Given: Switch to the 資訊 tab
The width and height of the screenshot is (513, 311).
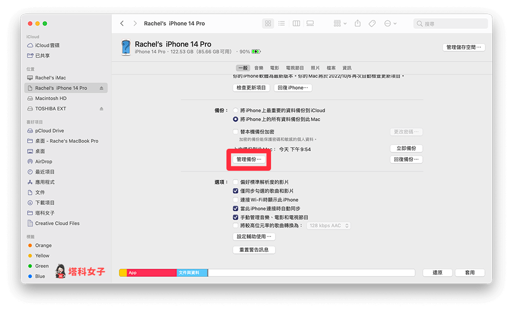Looking at the screenshot, I should pyautogui.click(x=347, y=68).
